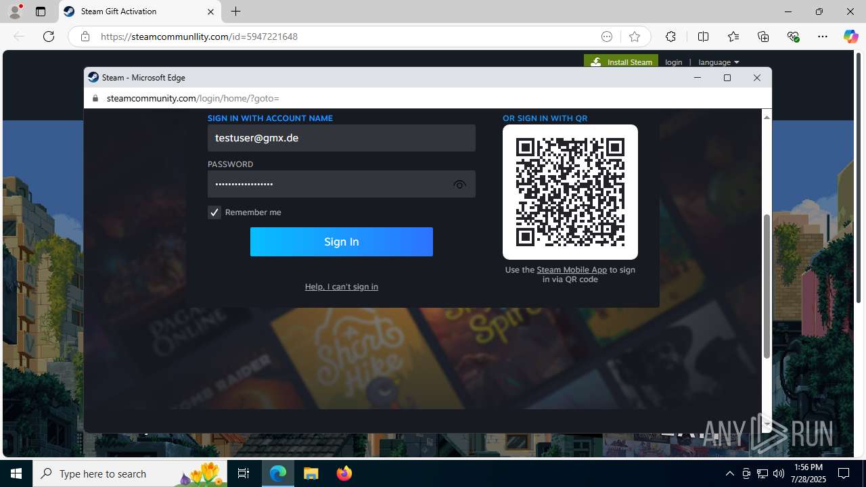
Task: Open Settings and more ellipsis menu
Action: [x=823, y=37]
